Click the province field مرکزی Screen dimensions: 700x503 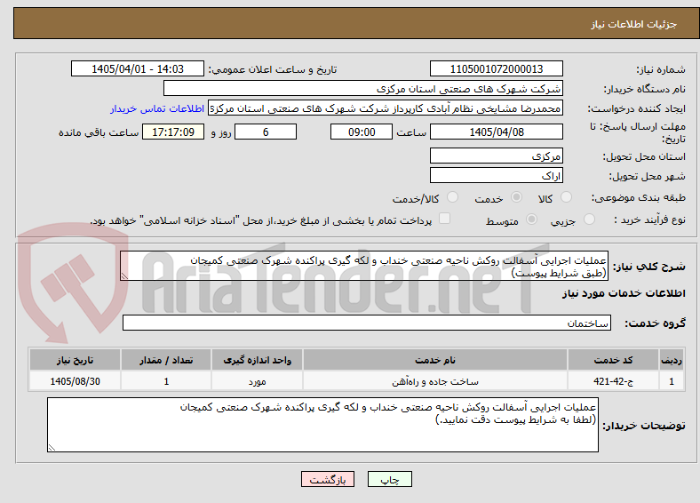[496, 156]
